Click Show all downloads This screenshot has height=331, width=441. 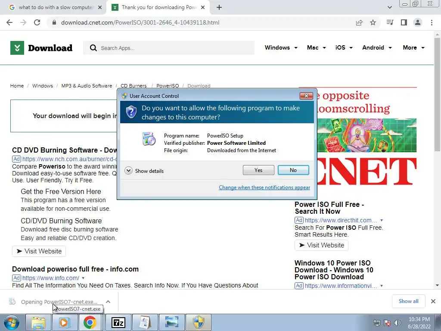(408, 301)
